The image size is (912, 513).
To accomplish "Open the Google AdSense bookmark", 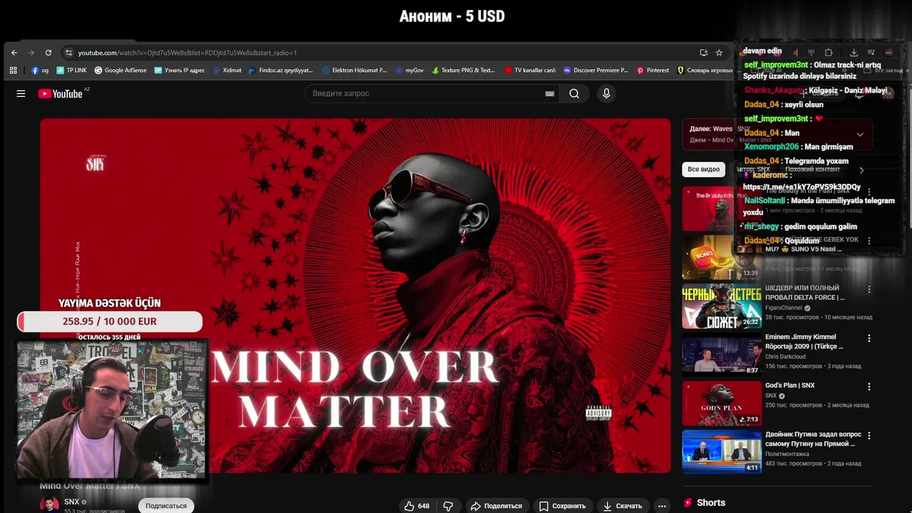I will [120, 71].
